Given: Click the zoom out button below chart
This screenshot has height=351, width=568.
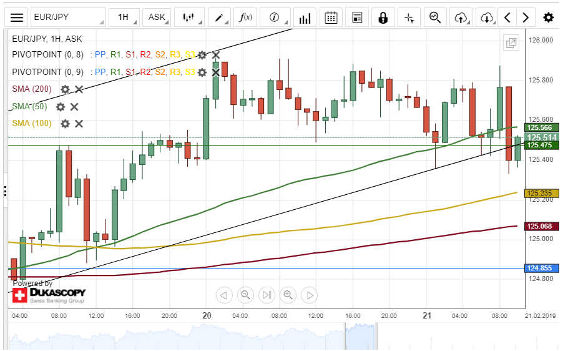Looking at the screenshot, I should pyautogui.click(x=245, y=295).
